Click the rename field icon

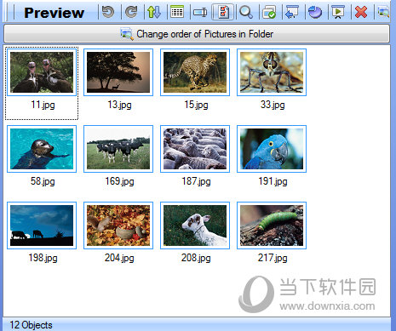pyautogui.click(x=200, y=13)
